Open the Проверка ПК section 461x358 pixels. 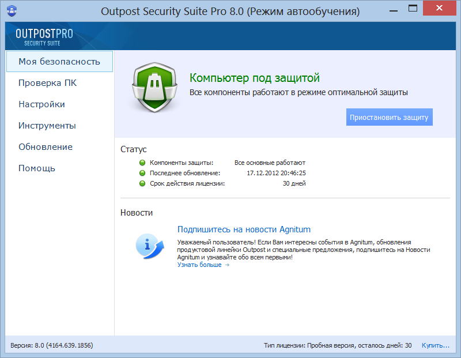[47, 83]
